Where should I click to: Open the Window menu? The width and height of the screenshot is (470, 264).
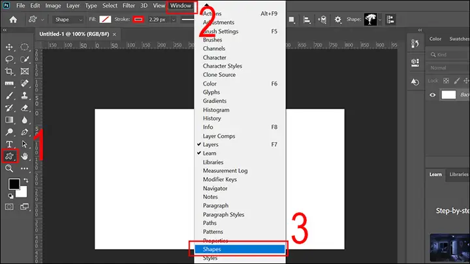pyautogui.click(x=181, y=6)
